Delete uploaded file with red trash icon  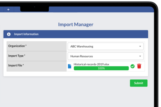pos(139,66)
